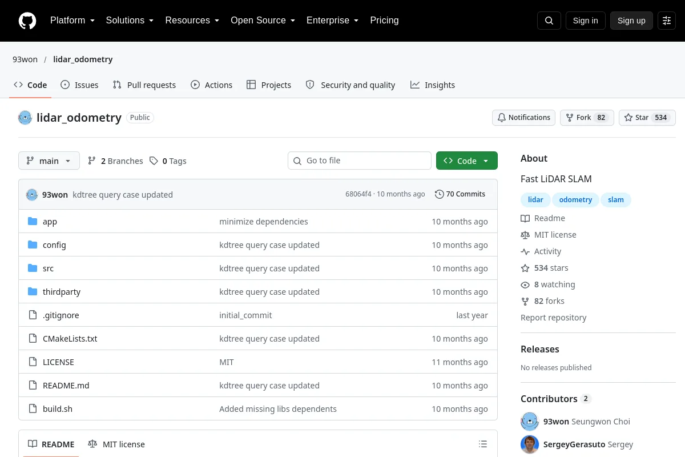This screenshot has width=685, height=457.
Task: Click the .gitignore file icon
Action: [33, 315]
